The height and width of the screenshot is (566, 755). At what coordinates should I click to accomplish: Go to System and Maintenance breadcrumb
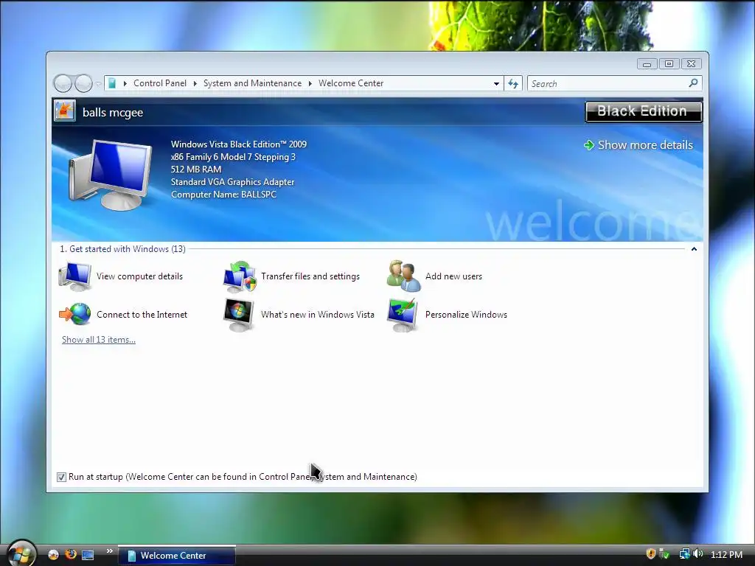[x=252, y=83]
